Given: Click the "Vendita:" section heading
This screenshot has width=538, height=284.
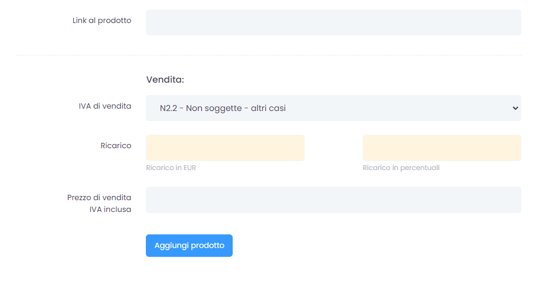Looking at the screenshot, I should coord(165,79).
